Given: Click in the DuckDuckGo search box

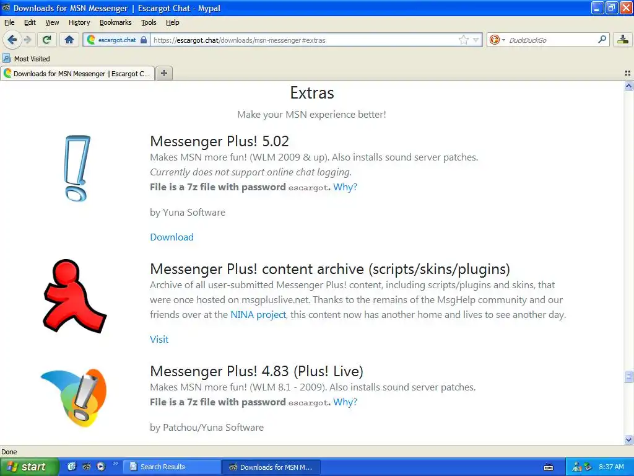Looking at the screenshot, I should (x=552, y=40).
